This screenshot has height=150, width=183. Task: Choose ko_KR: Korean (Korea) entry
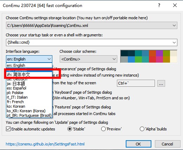pyautogui.click(x=29, y=111)
